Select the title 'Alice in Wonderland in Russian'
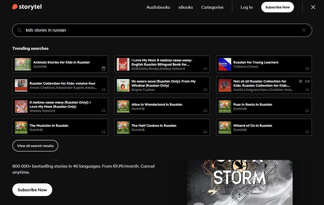This screenshot has width=324, height=205. coord(157,105)
